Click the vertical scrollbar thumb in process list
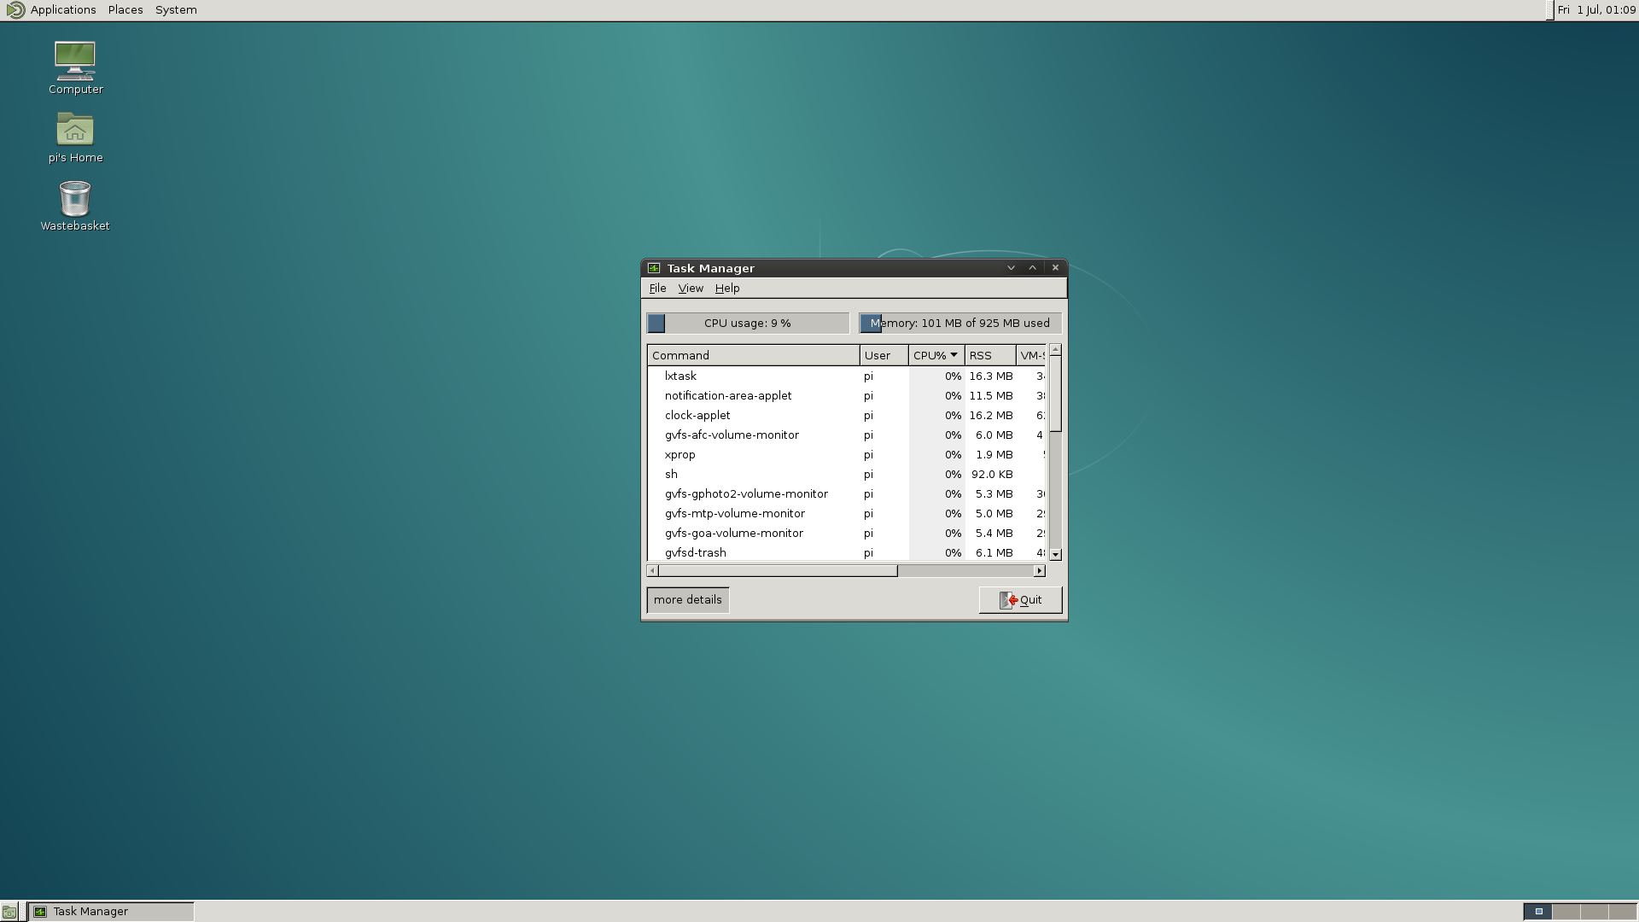 tap(1055, 394)
